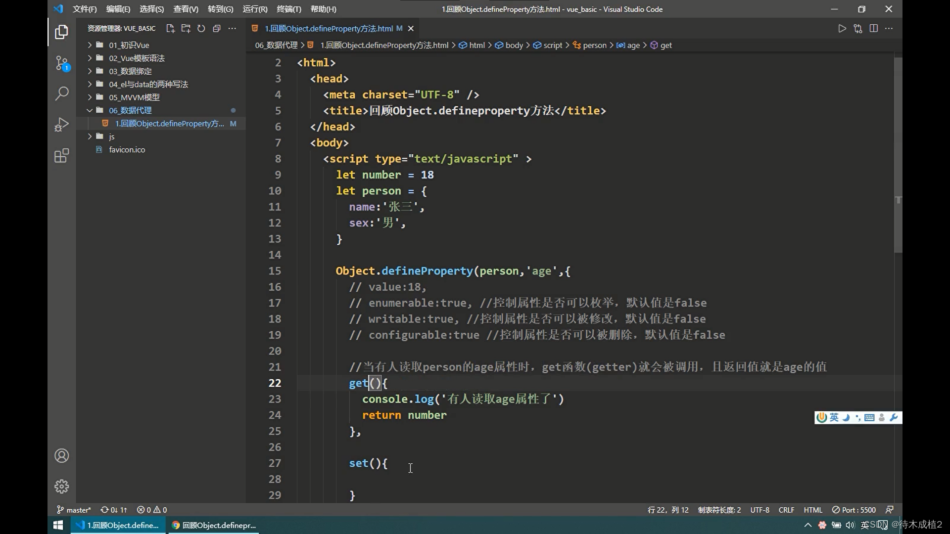Screen dimensions: 950x534
Task: Change UTF-8 file encoding in status bar
Action: [760, 510]
